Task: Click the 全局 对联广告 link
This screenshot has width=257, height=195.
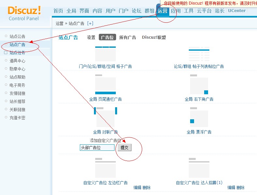Action: pos(105,132)
